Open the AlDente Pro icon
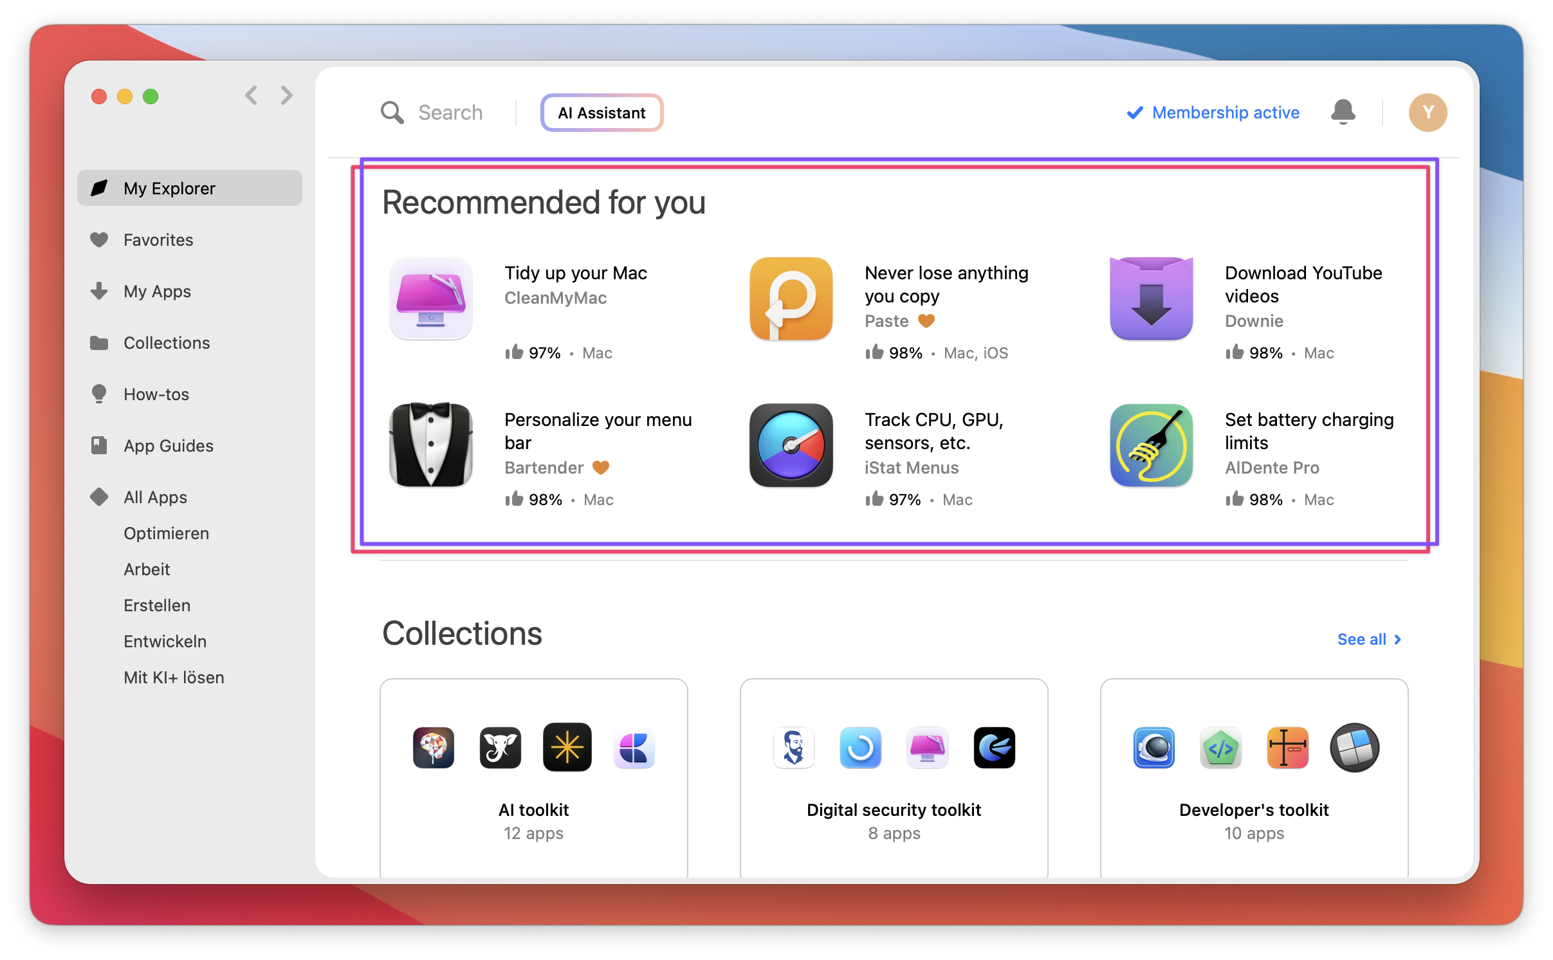1553x960 pixels. (1152, 445)
